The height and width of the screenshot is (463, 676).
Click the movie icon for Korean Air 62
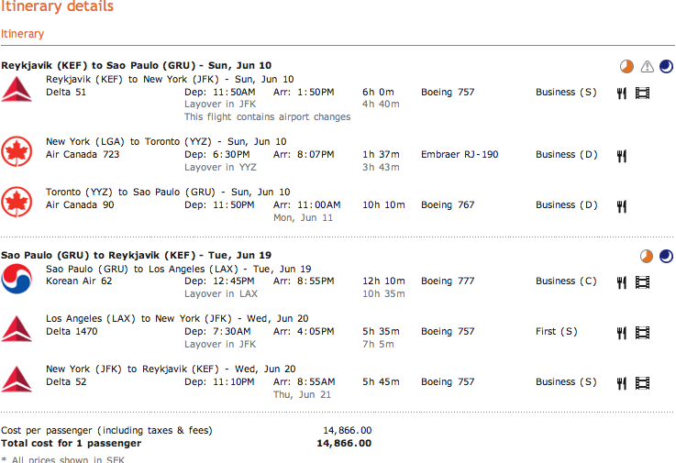(x=642, y=282)
